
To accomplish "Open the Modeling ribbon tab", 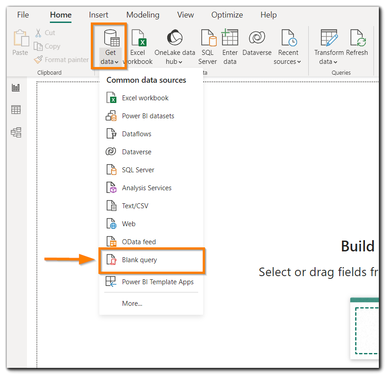I will 142,15.
